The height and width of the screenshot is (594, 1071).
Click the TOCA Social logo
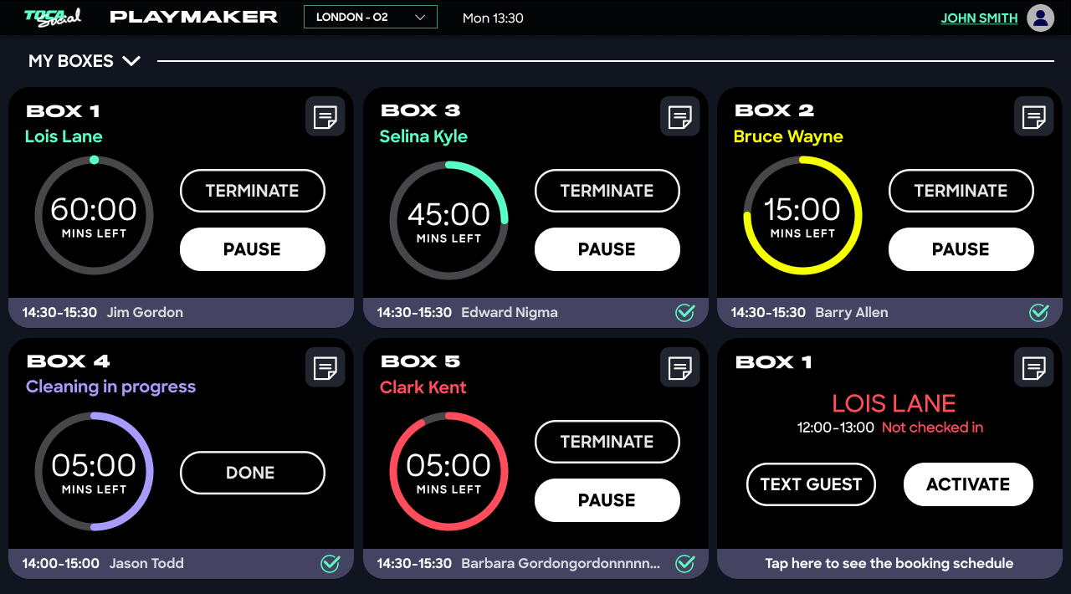(52, 17)
